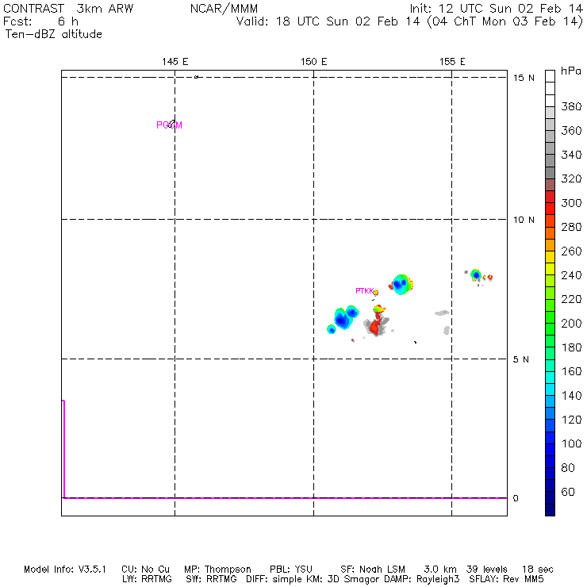Click the 0 latitude label

click(x=516, y=498)
